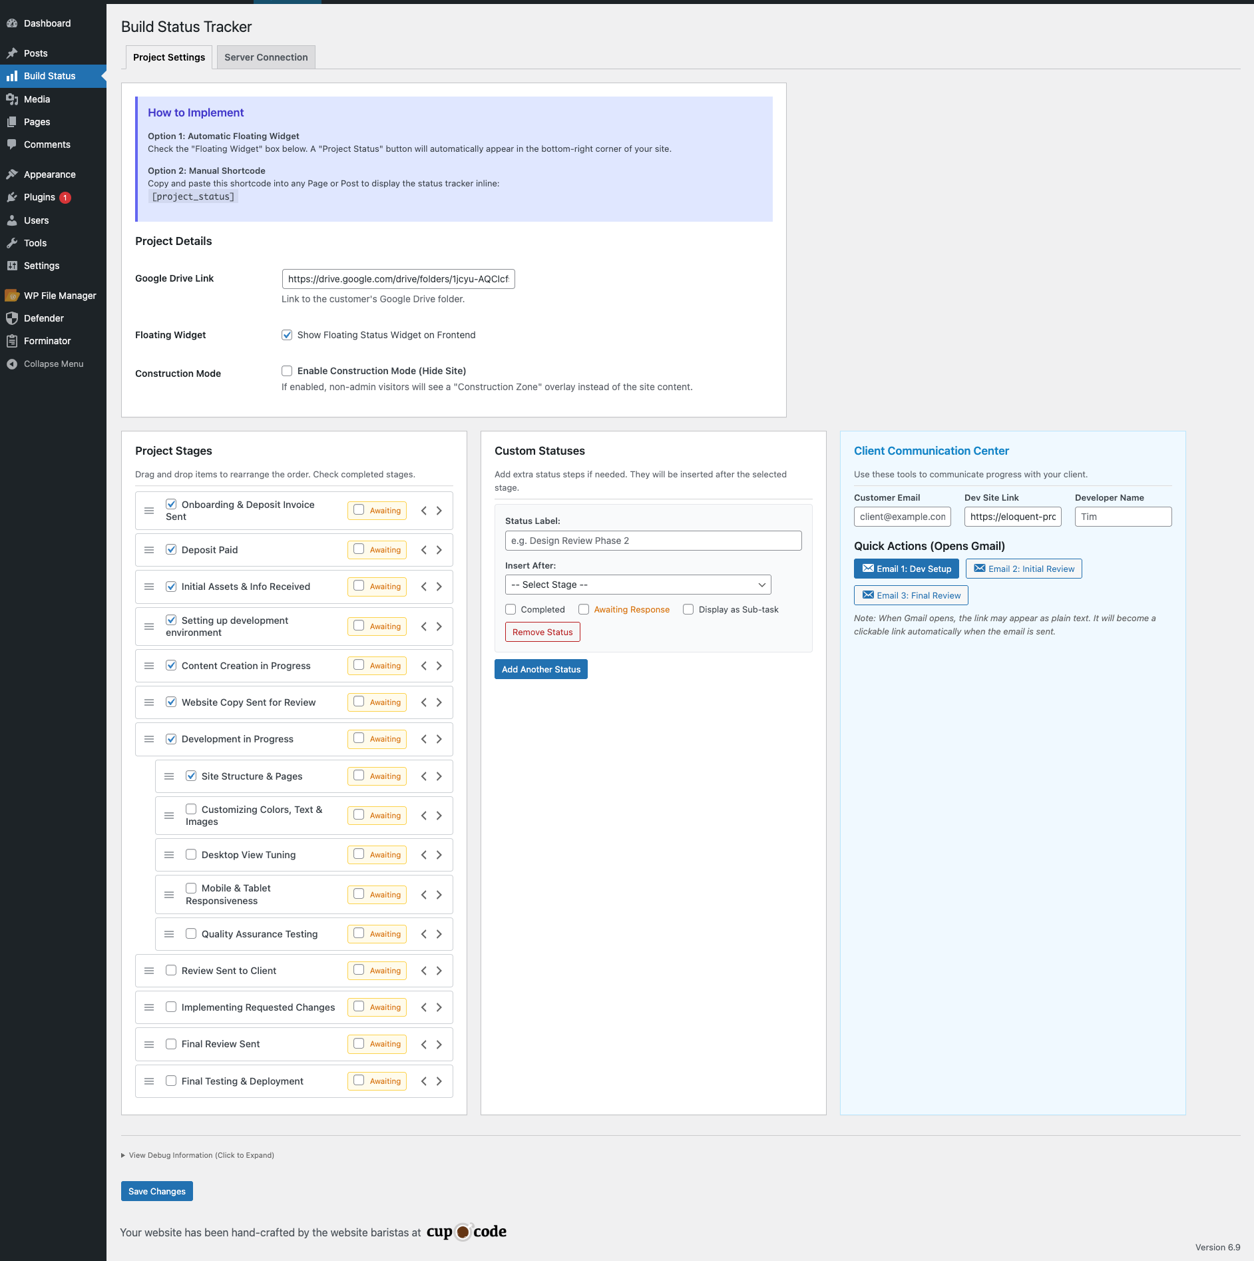The width and height of the screenshot is (1254, 1261).
Task: Collapse the admin sidebar menu
Action: tap(53, 364)
